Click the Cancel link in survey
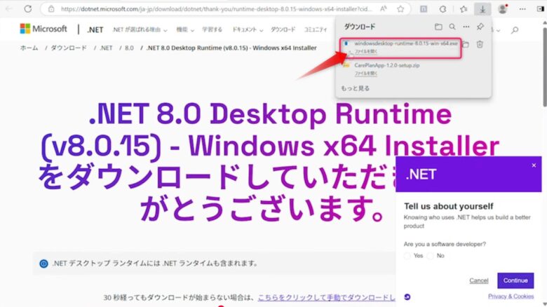547x307 pixels. (x=479, y=280)
